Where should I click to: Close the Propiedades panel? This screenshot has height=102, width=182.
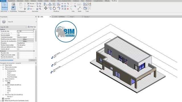coord(36,17)
